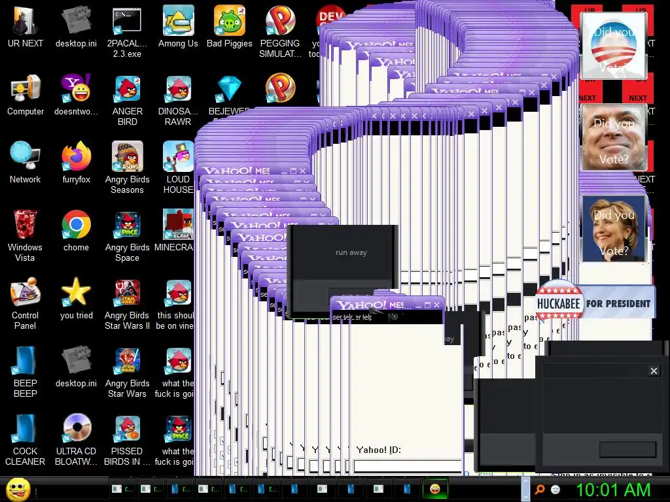670x502 pixels.
Task: Select desktop.ini icon beside UR NEXT
Action: [x=76, y=25]
